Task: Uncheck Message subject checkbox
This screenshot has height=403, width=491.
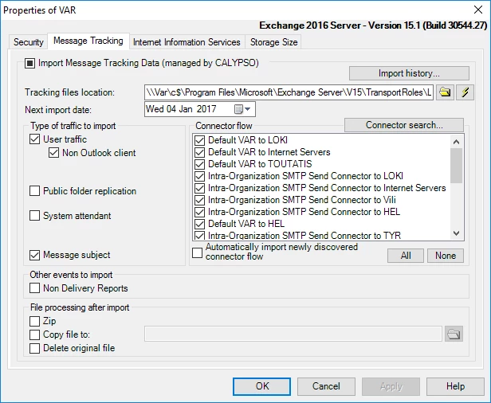Action: click(x=34, y=255)
